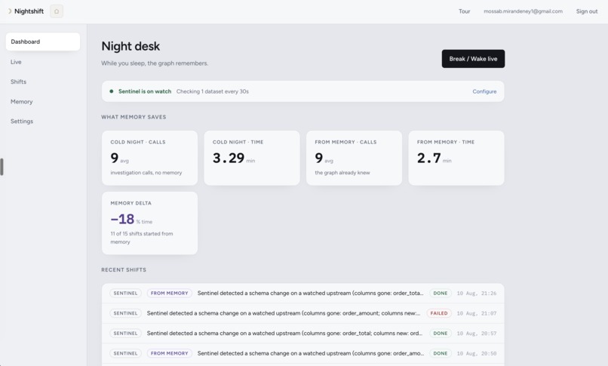608x366 pixels.
Task: Open Shifts in the sidebar
Action: 18,82
